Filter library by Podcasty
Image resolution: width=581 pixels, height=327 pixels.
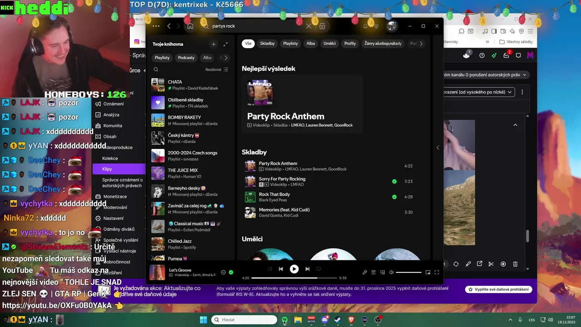pos(186,58)
